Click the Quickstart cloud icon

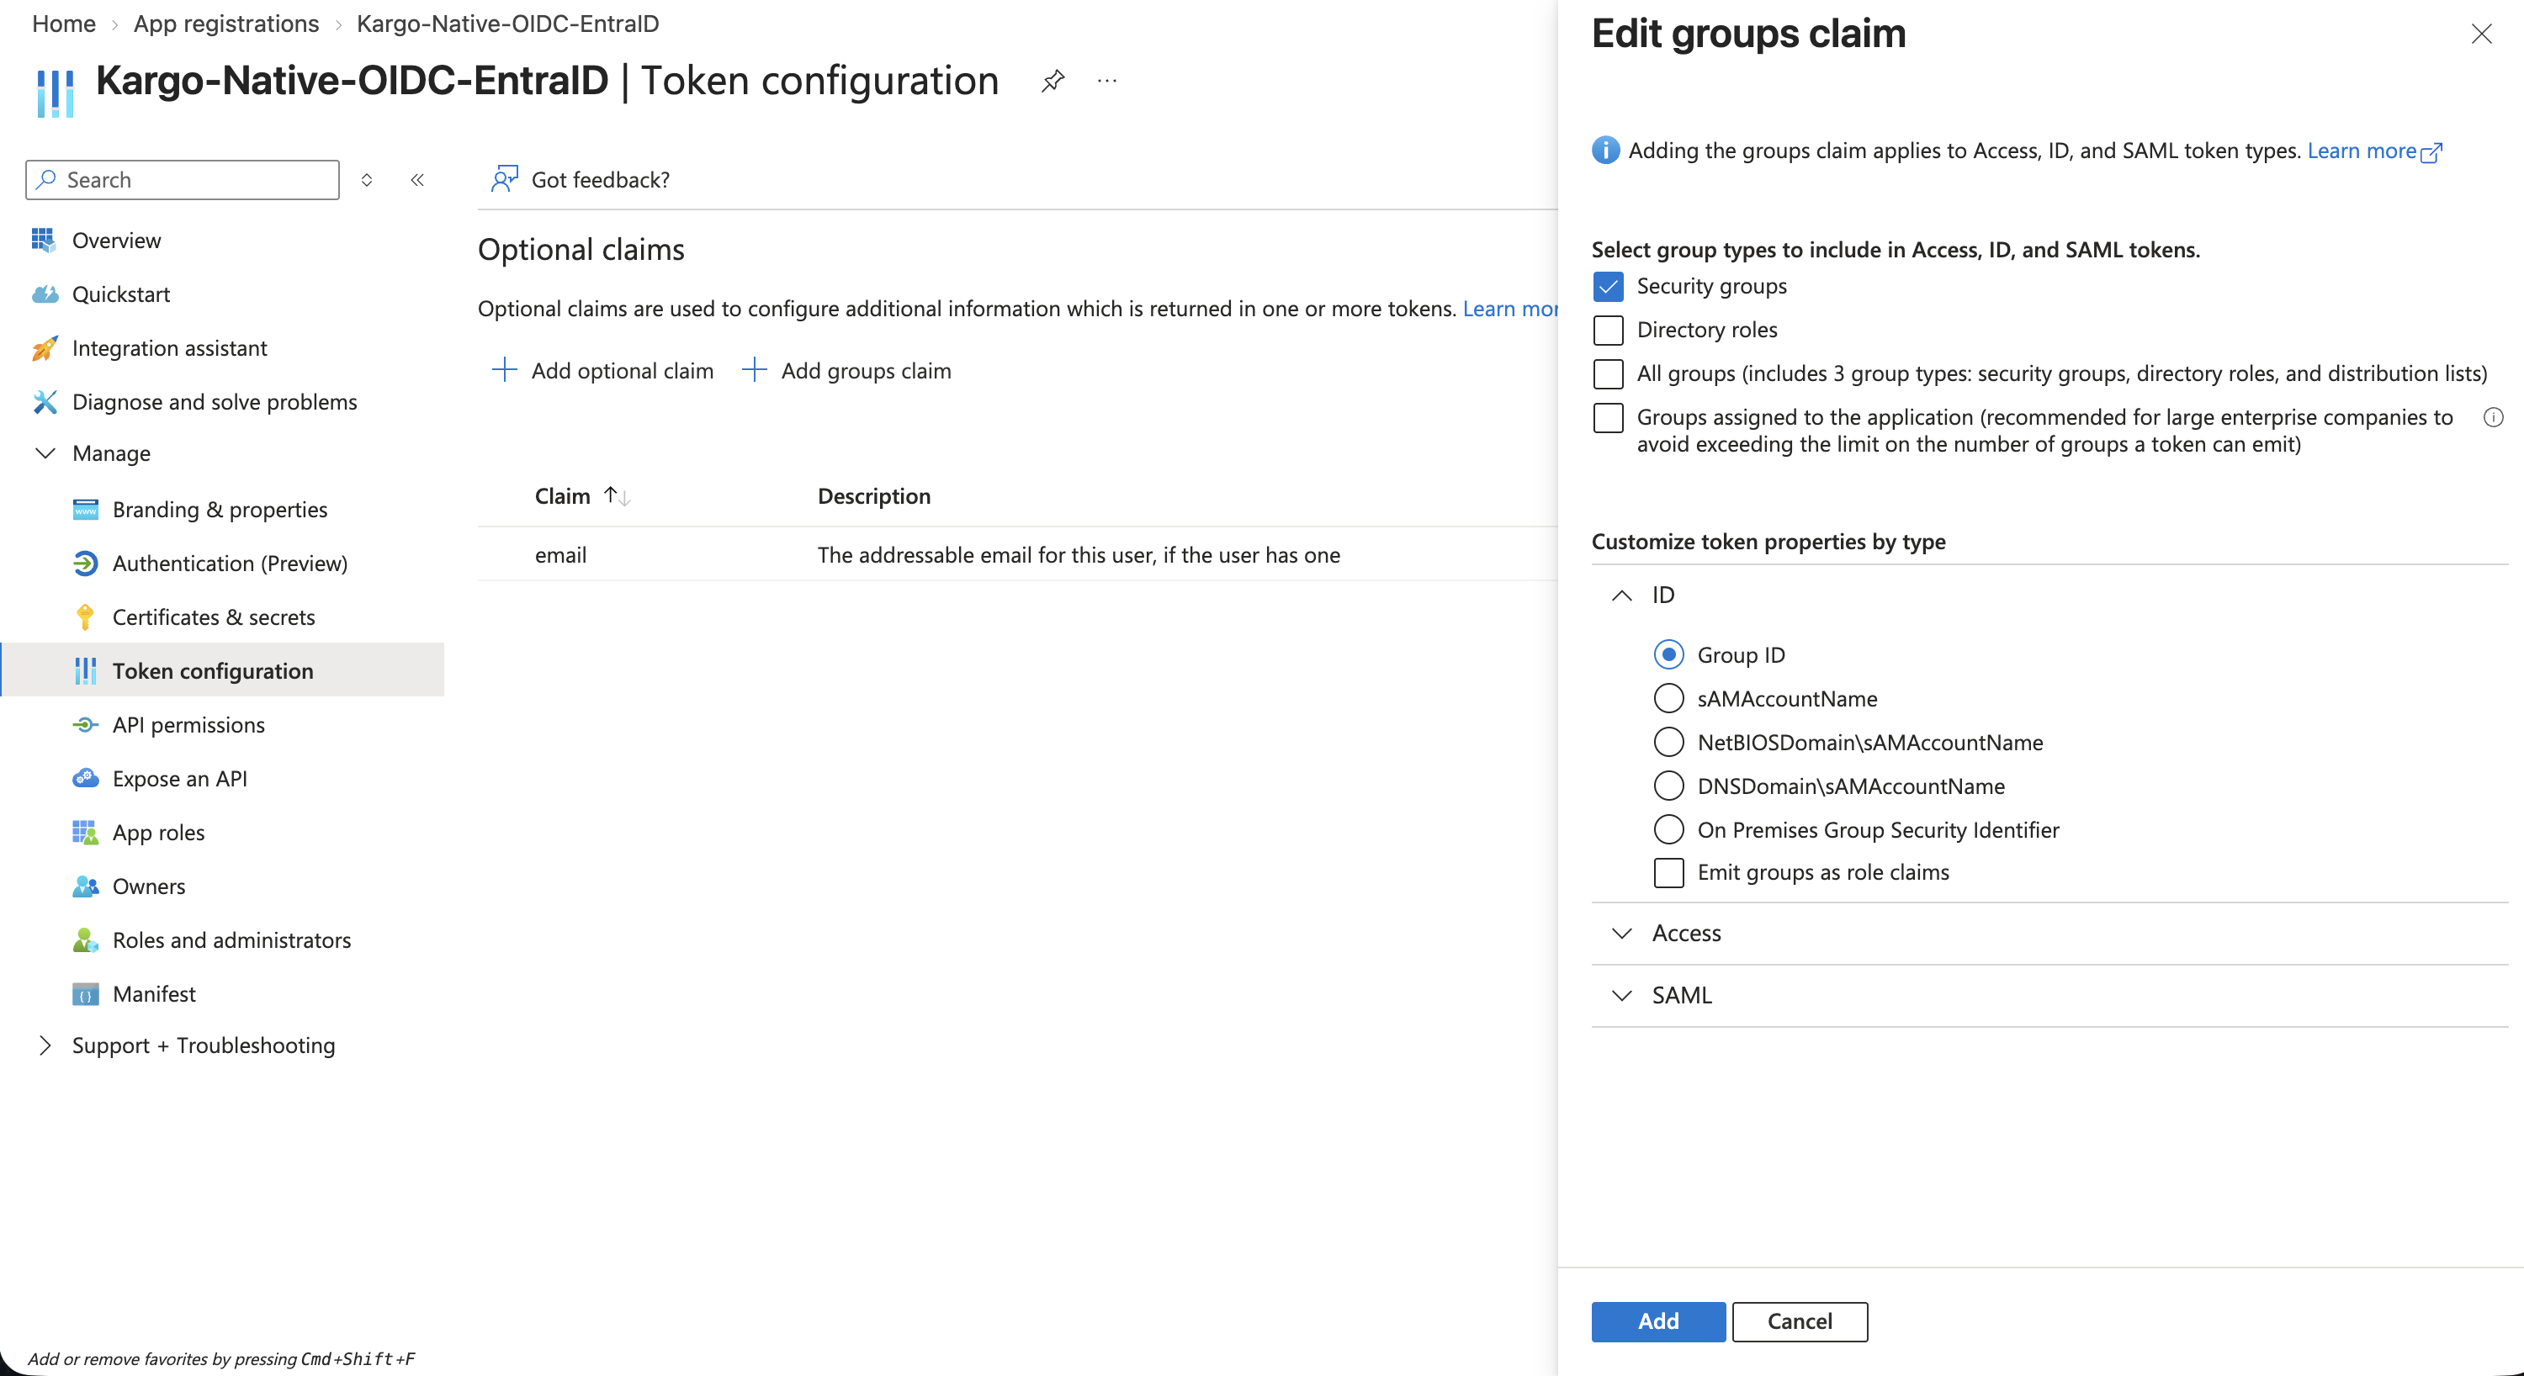44,294
